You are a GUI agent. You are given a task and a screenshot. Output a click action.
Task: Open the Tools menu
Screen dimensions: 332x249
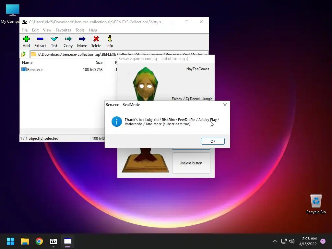pyautogui.click(x=80, y=30)
